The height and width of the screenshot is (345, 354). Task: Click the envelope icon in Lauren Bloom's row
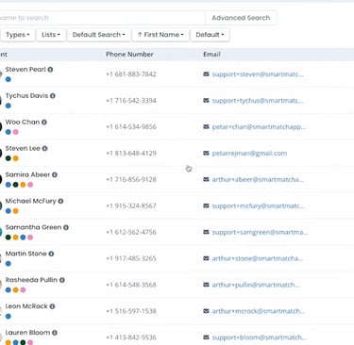[206, 337]
